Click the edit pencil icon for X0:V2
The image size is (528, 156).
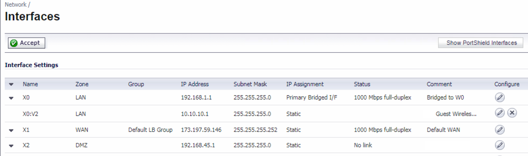pos(499,113)
